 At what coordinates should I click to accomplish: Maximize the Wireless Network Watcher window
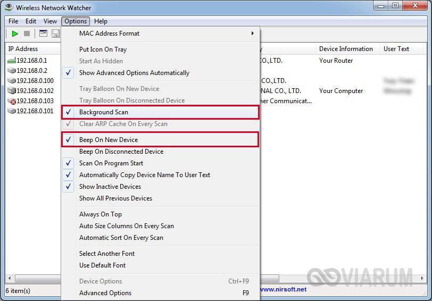coord(395,5)
